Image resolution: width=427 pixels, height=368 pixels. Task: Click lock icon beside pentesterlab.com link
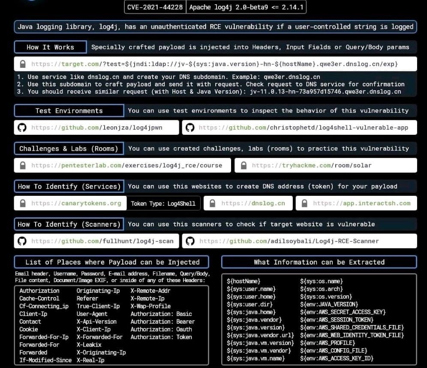point(23,165)
